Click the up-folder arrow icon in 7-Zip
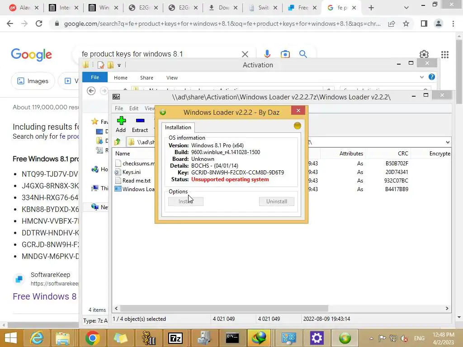Viewport: 463px width, 347px height. 118,142
